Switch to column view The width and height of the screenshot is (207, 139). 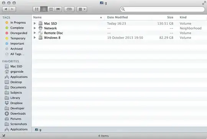click(51, 9)
